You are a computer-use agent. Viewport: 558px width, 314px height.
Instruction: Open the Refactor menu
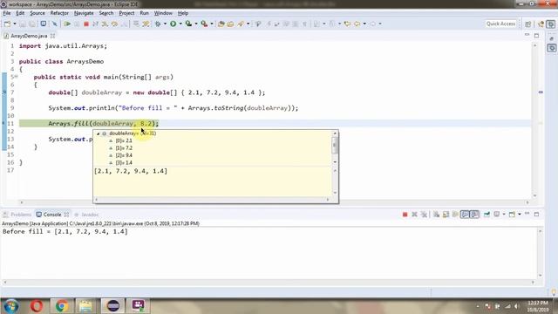pyautogui.click(x=59, y=13)
